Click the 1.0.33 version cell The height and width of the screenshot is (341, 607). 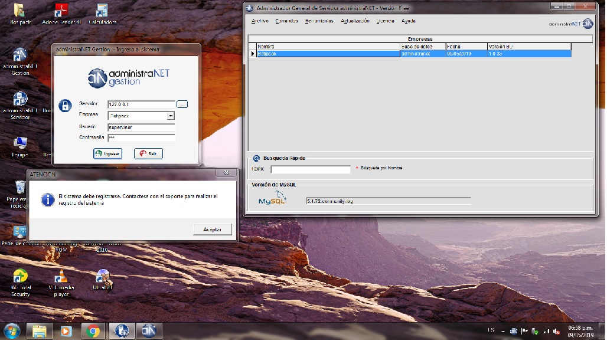tap(529, 54)
